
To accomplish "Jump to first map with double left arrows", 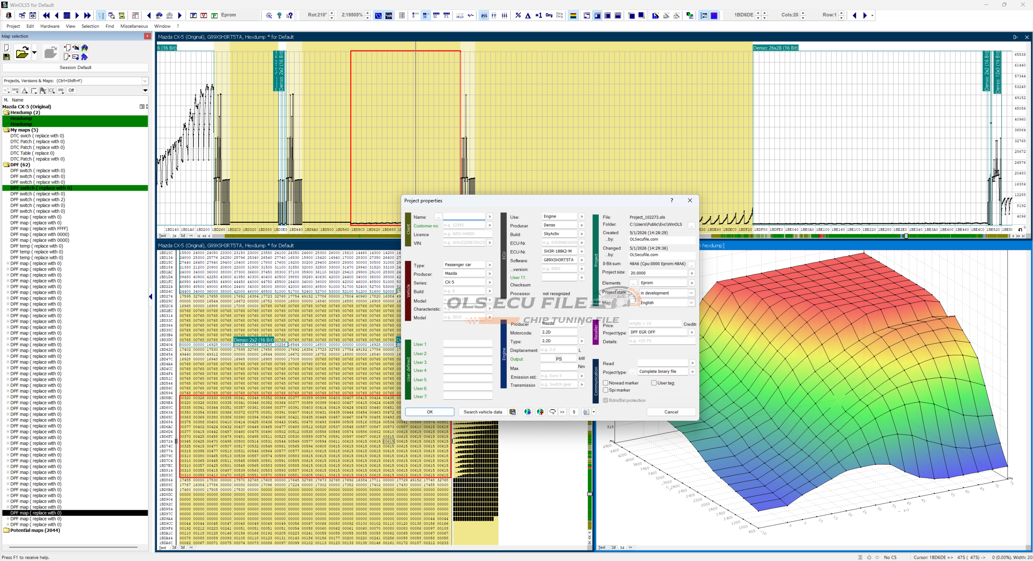I will point(46,15).
